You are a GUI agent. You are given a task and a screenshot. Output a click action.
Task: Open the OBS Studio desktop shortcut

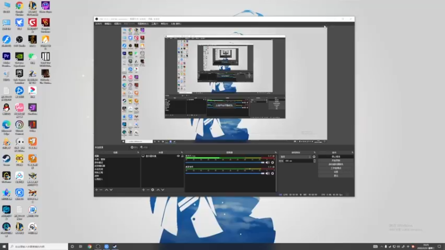point(19,41)
